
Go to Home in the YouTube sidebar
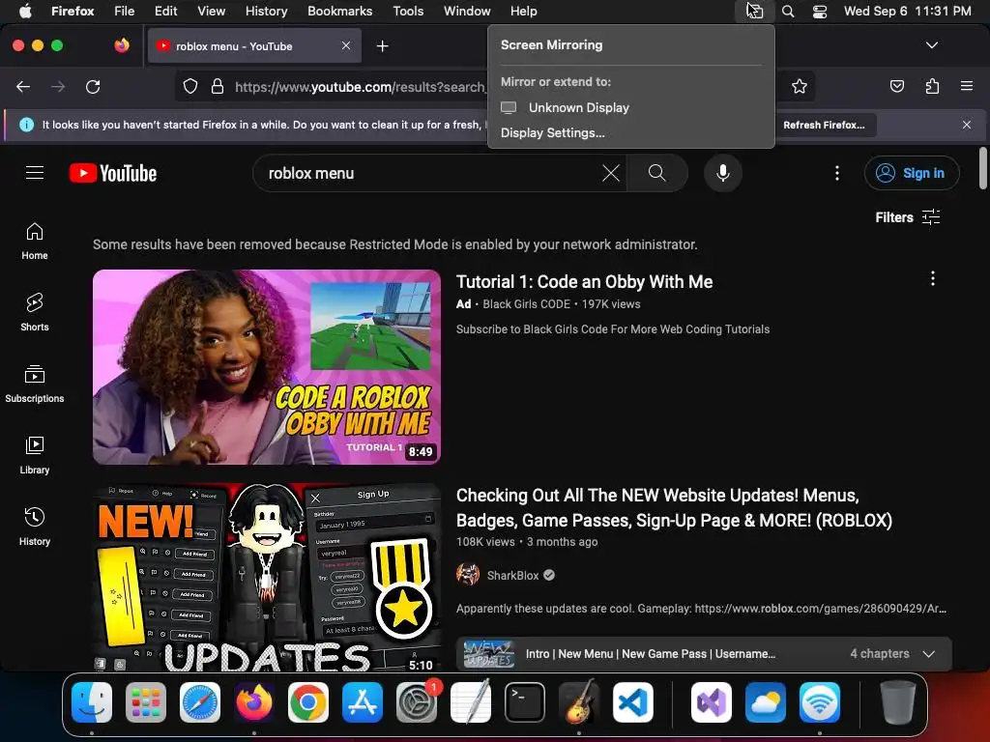pyautogui.click(x=35, y=242)
